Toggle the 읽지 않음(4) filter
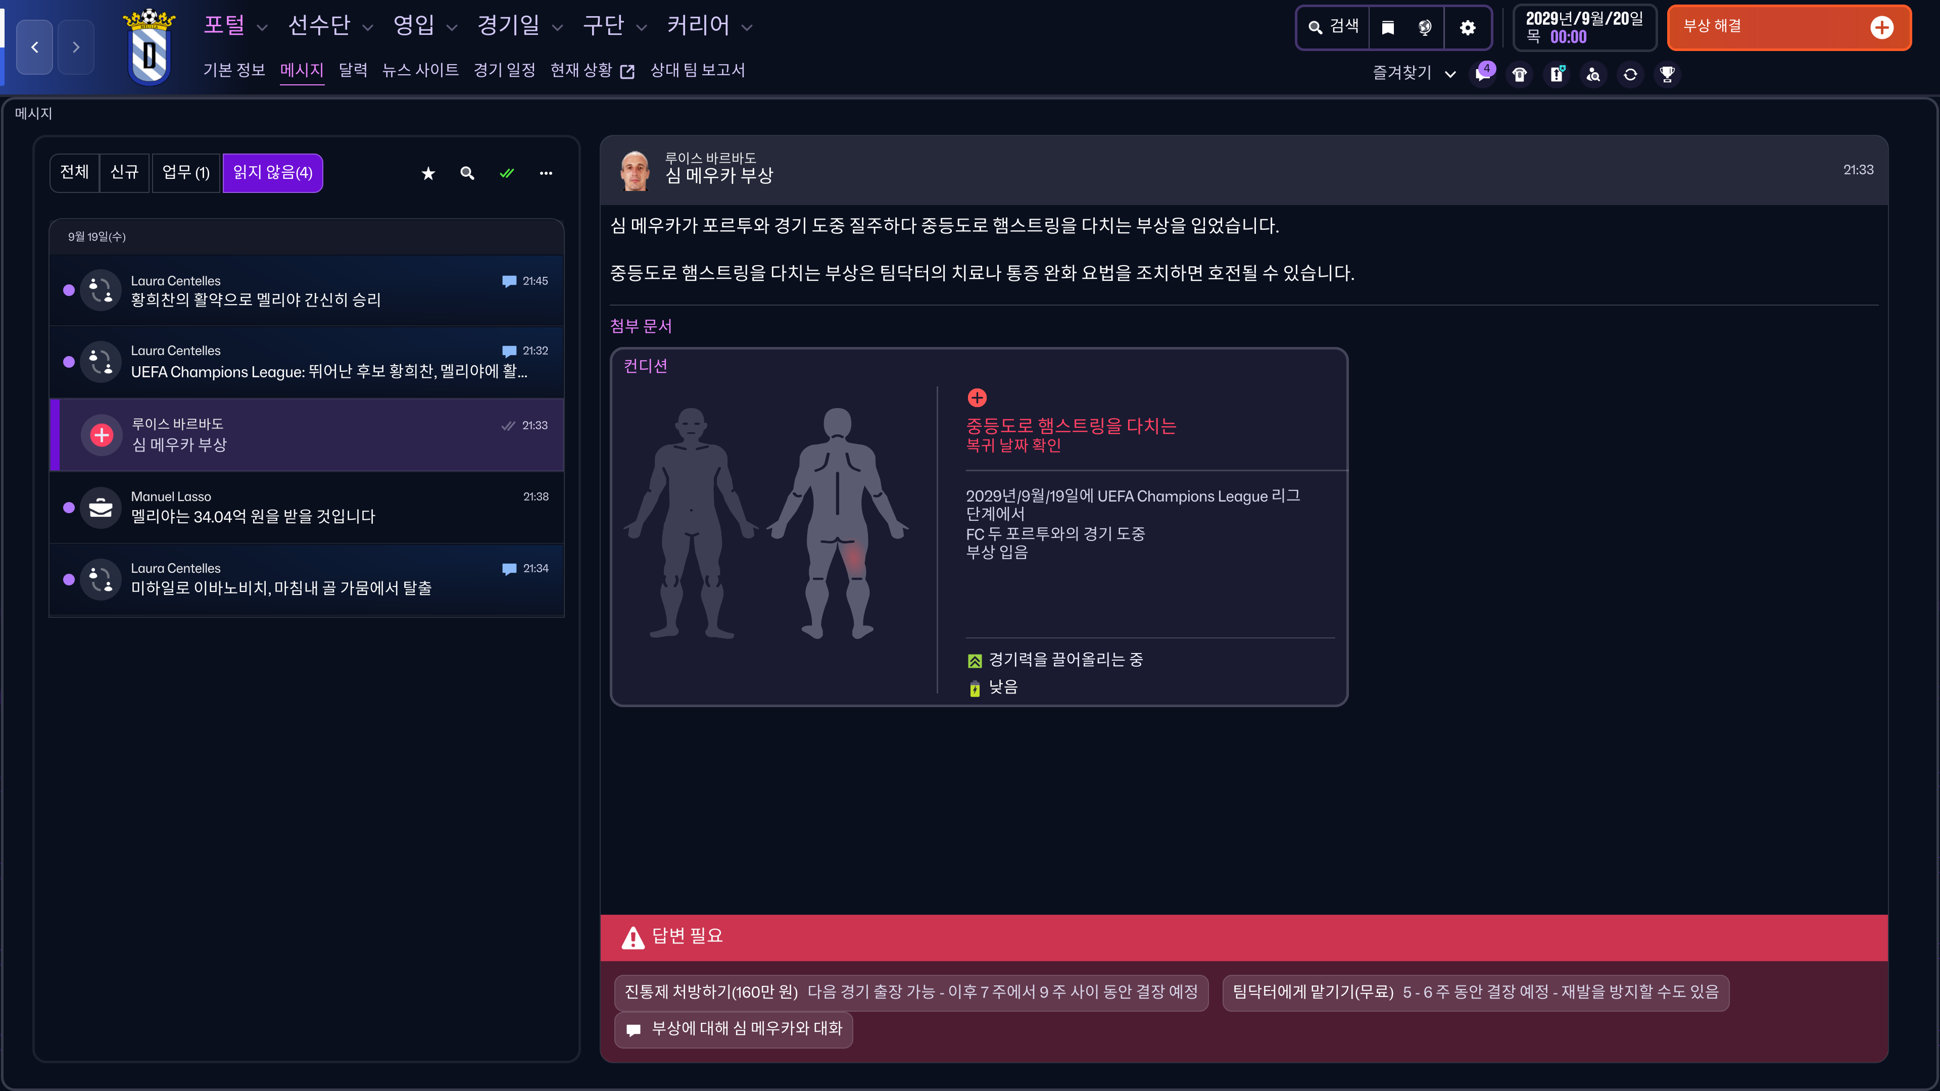This screenshot has height=1091, width=1940. coord(273,173)
